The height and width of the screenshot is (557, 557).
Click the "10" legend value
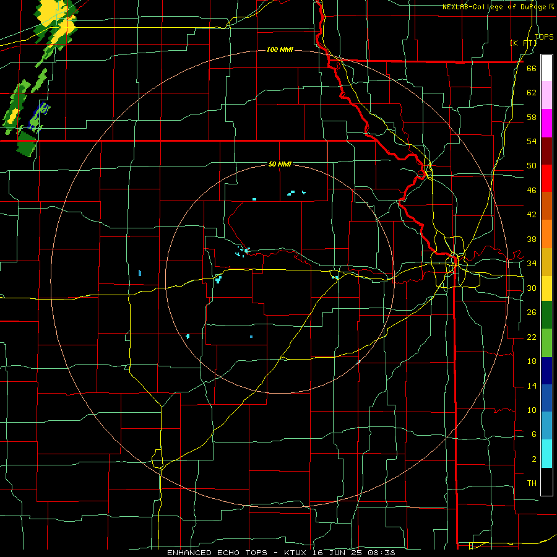coord(532,410)
